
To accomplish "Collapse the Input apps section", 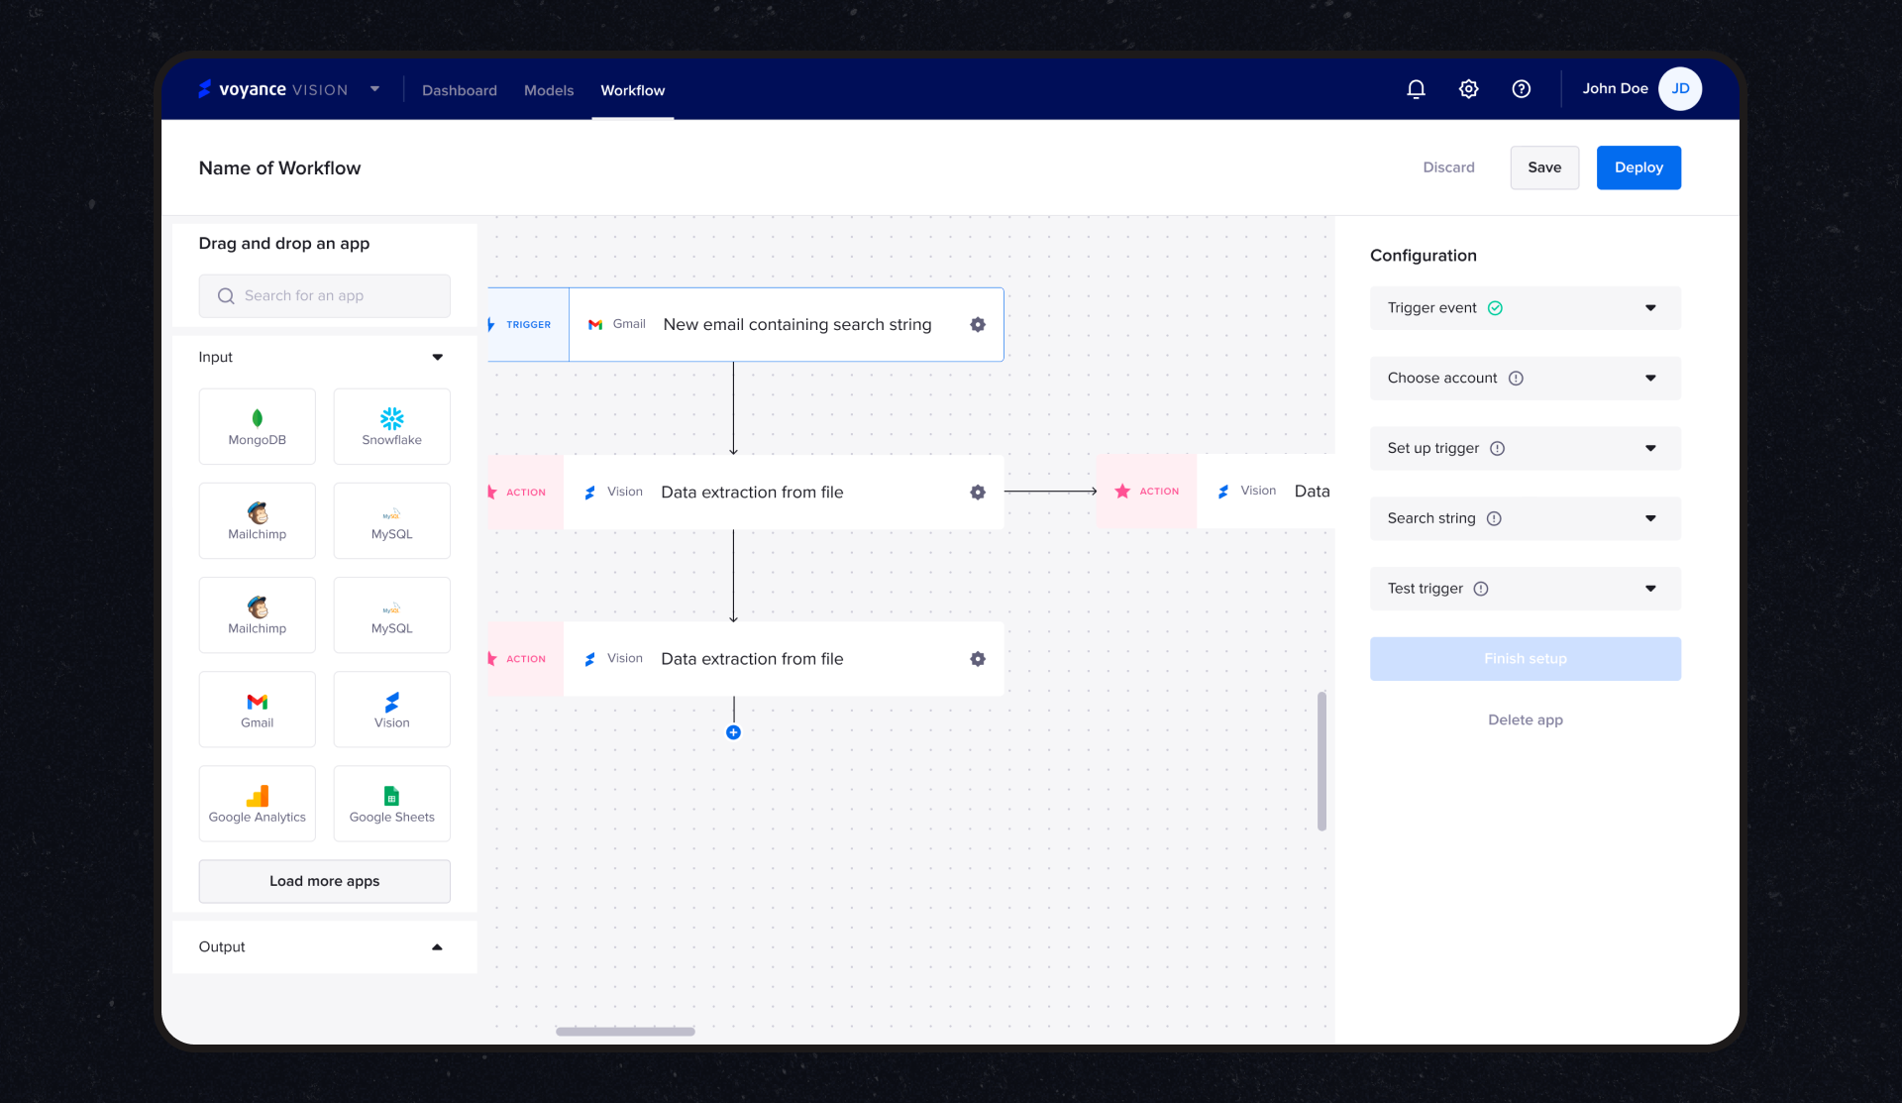I will [437, 358].
